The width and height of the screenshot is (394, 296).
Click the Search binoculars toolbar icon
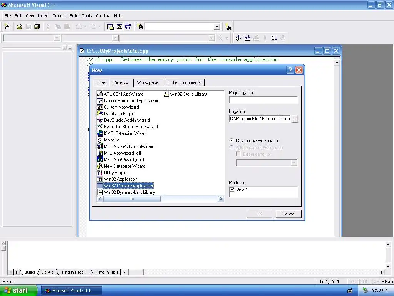click(228, 27)
